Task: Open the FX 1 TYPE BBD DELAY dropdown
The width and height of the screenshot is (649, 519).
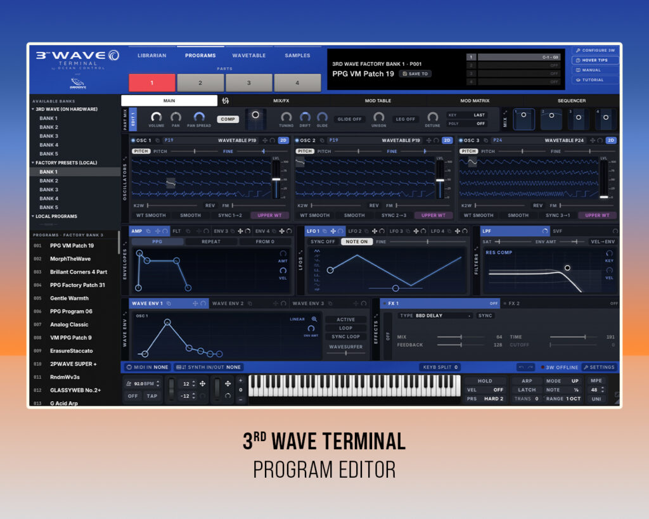Action: click(435, 316)
